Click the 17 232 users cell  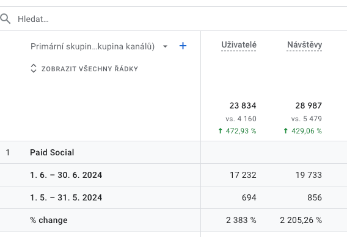[x=243, y=175]
